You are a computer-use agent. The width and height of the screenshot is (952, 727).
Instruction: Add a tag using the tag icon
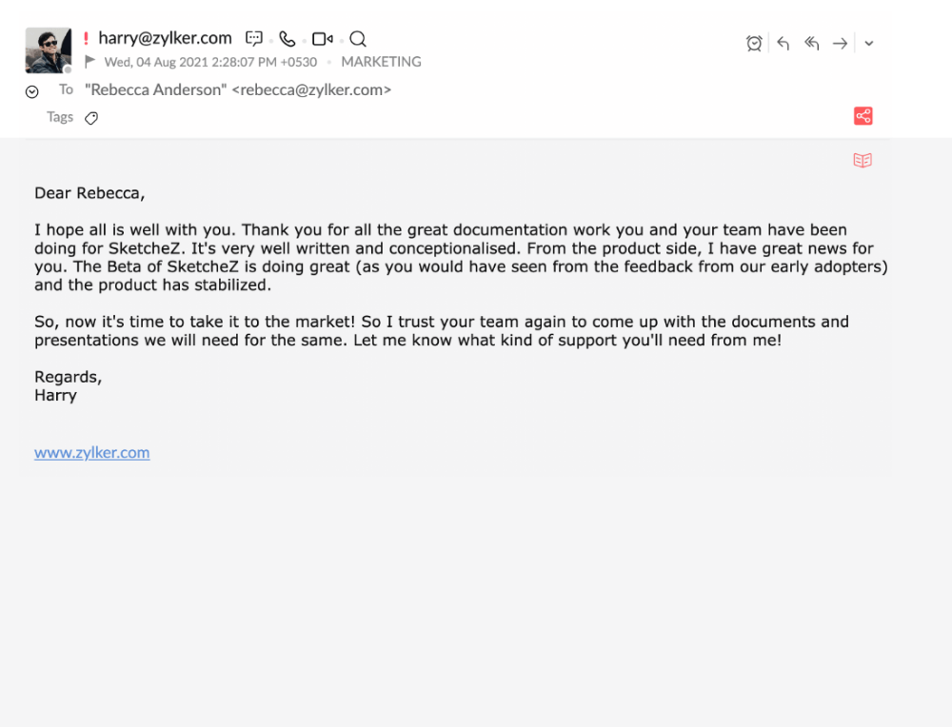[x=91, y=118]
